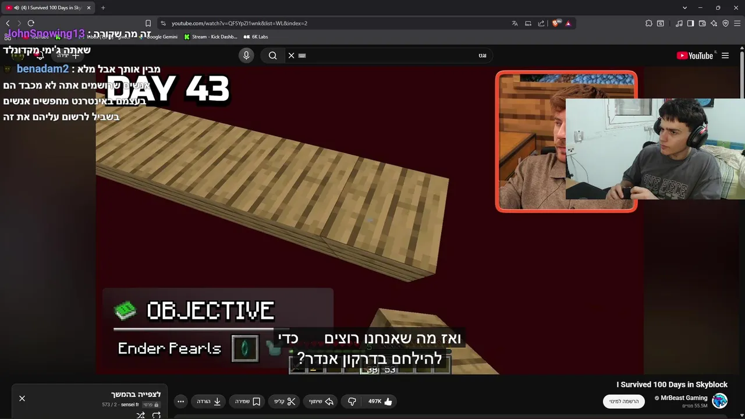The height and width of the screenshot is (419, 745).
Task: Open the MrBeast Gaming channel name link
Action: pyautogui.click(x=684, y=398)
